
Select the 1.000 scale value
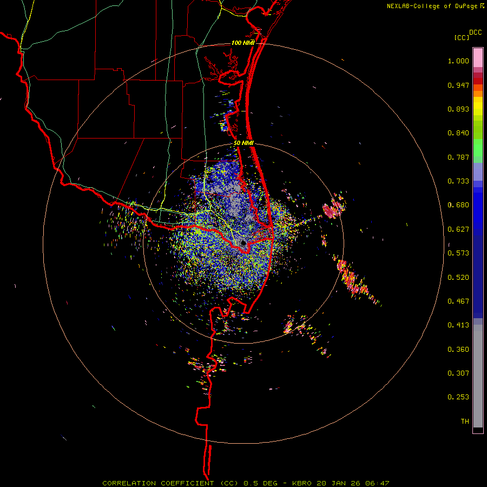pos(458,61)
